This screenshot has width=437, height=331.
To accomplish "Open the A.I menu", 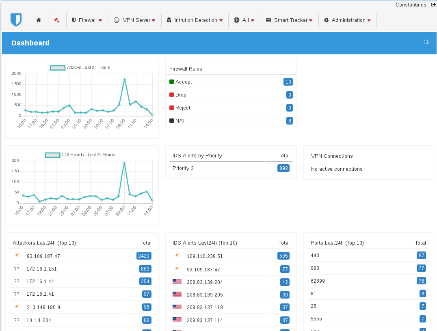I will click(x=244, y=20).
